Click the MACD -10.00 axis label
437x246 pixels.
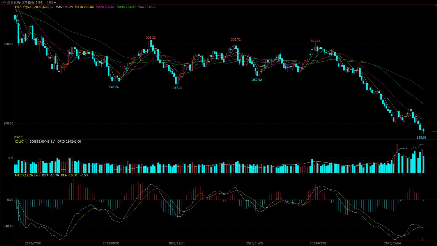pyautogui.click(x=9, y=226)
